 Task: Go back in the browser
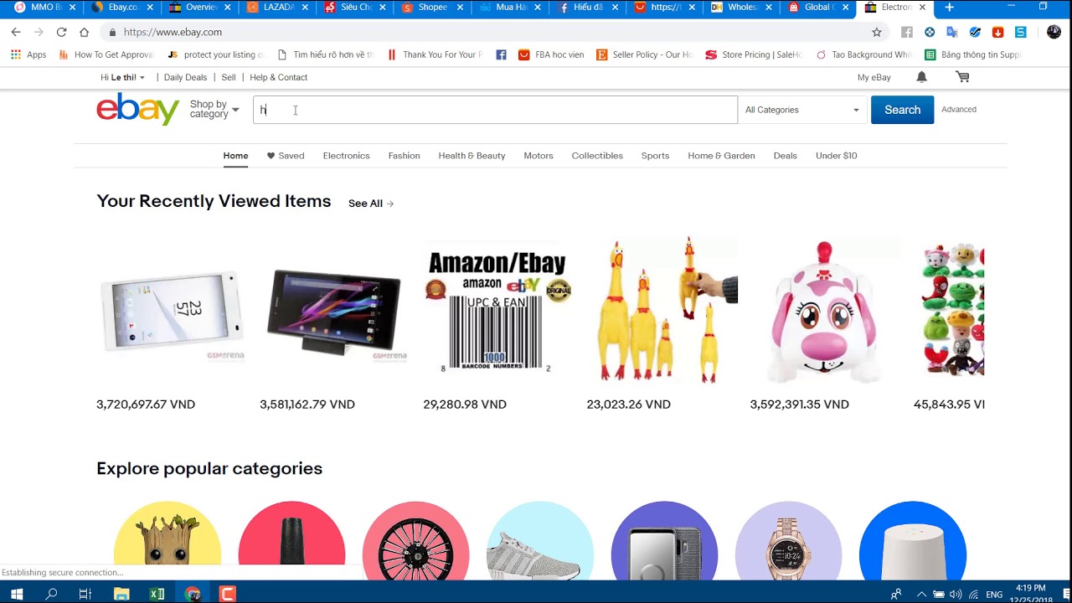[x=16, y=32]
